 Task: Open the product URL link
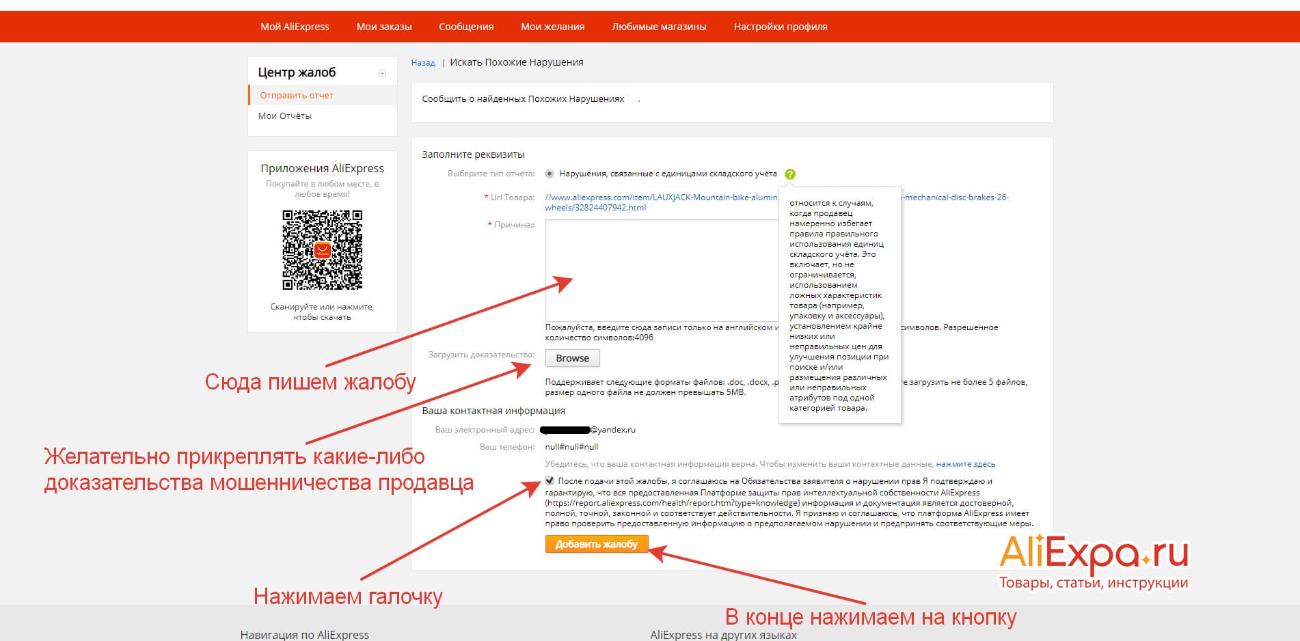pos(776,202)
